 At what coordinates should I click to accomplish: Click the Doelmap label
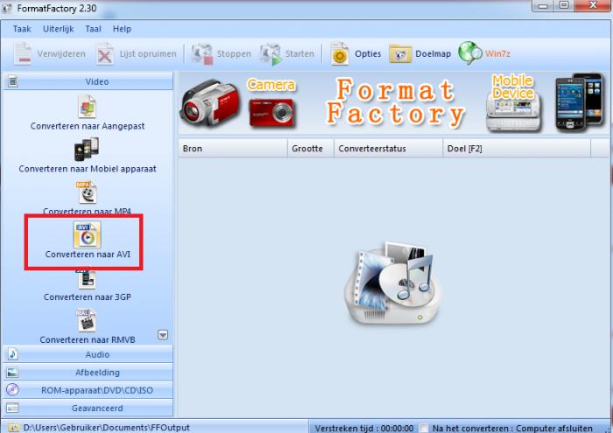(433, 54)
